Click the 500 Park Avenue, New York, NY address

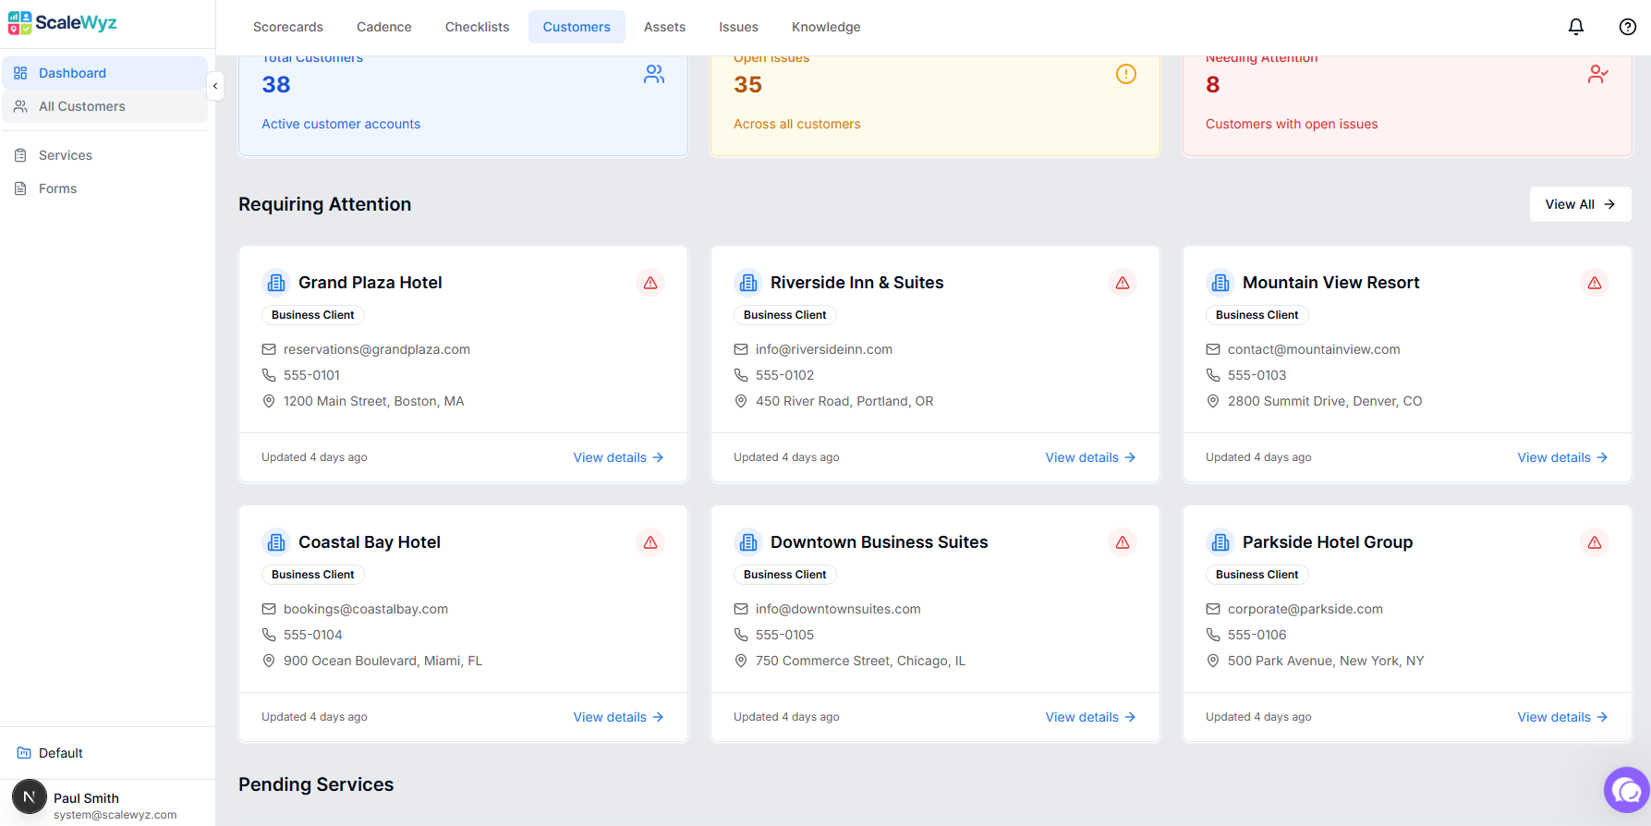pyautogui.click(x=1326, y=661)
